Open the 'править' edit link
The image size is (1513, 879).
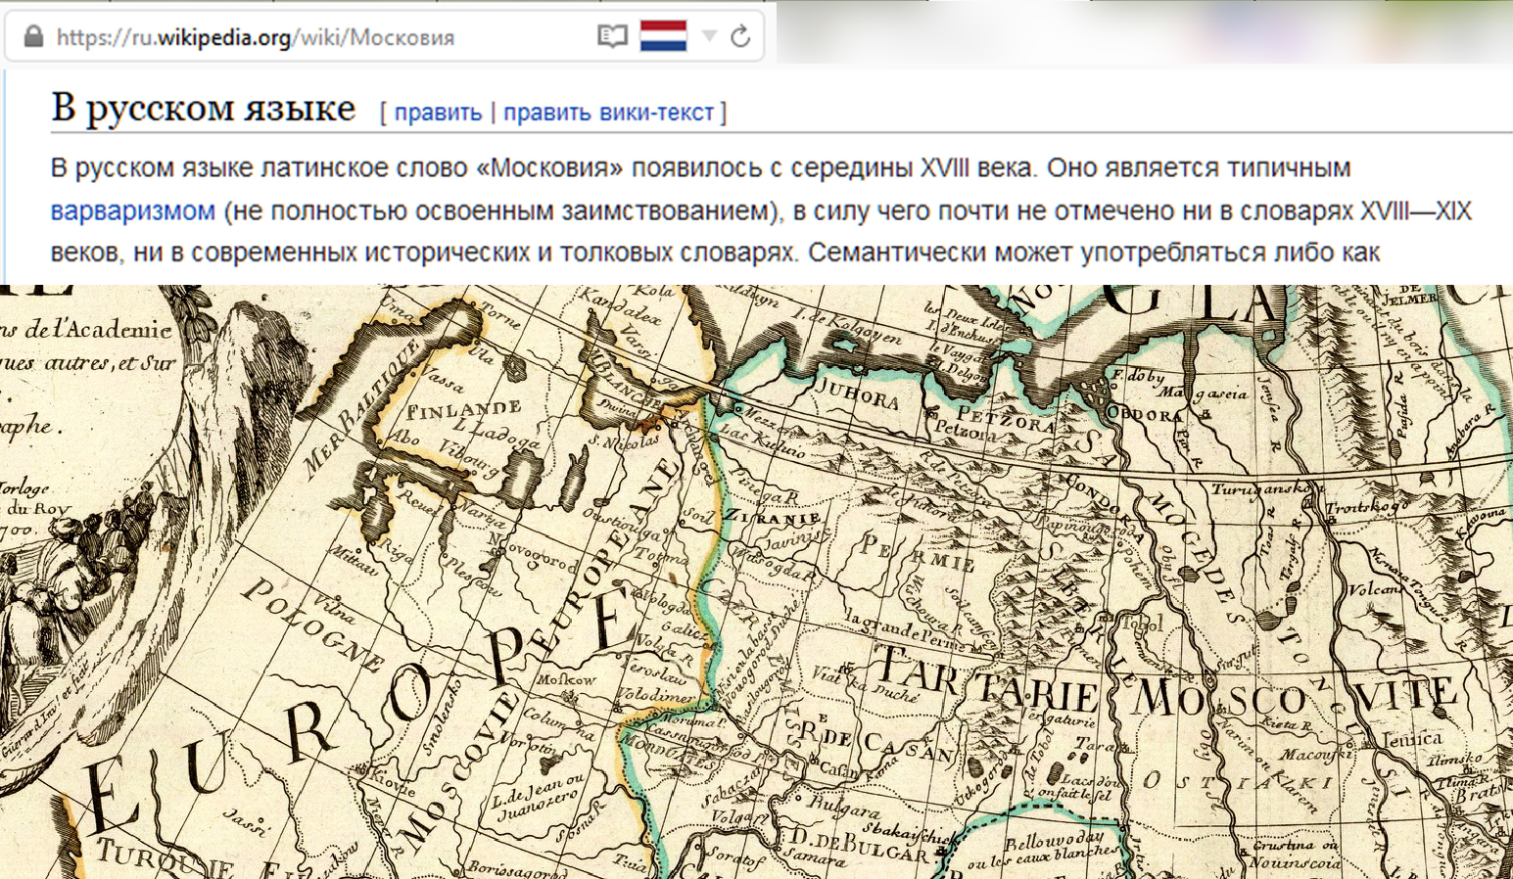(438, 113)
